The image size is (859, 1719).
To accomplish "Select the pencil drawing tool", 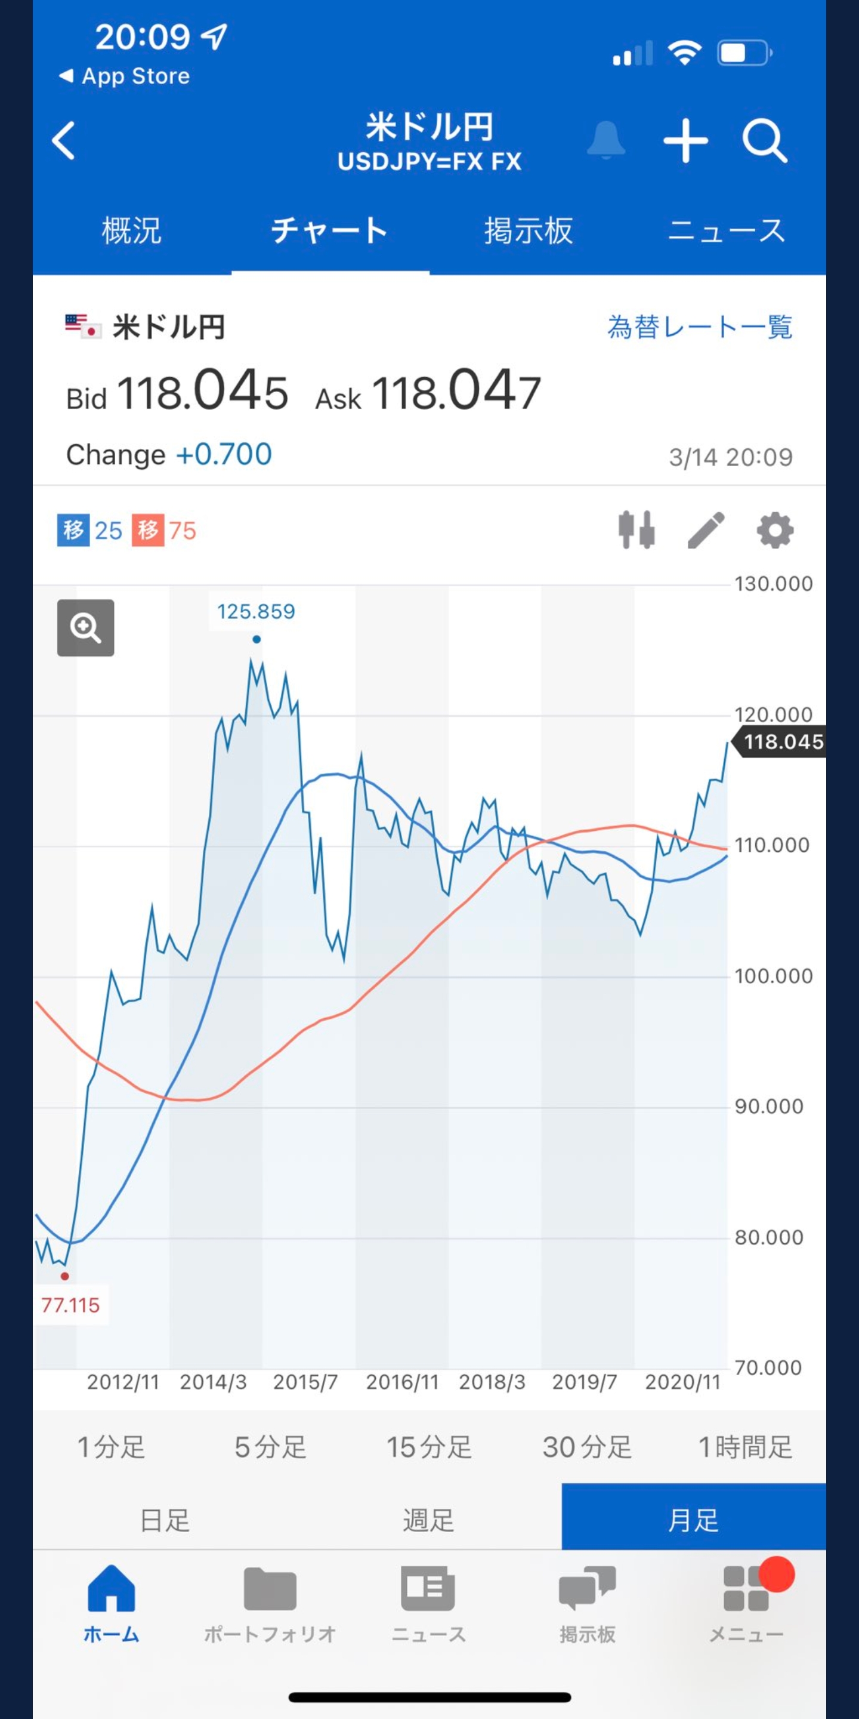I will click(706, 531).
